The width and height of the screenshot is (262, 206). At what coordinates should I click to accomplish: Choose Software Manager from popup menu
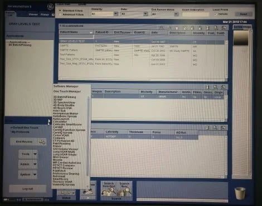pos(66,86)
